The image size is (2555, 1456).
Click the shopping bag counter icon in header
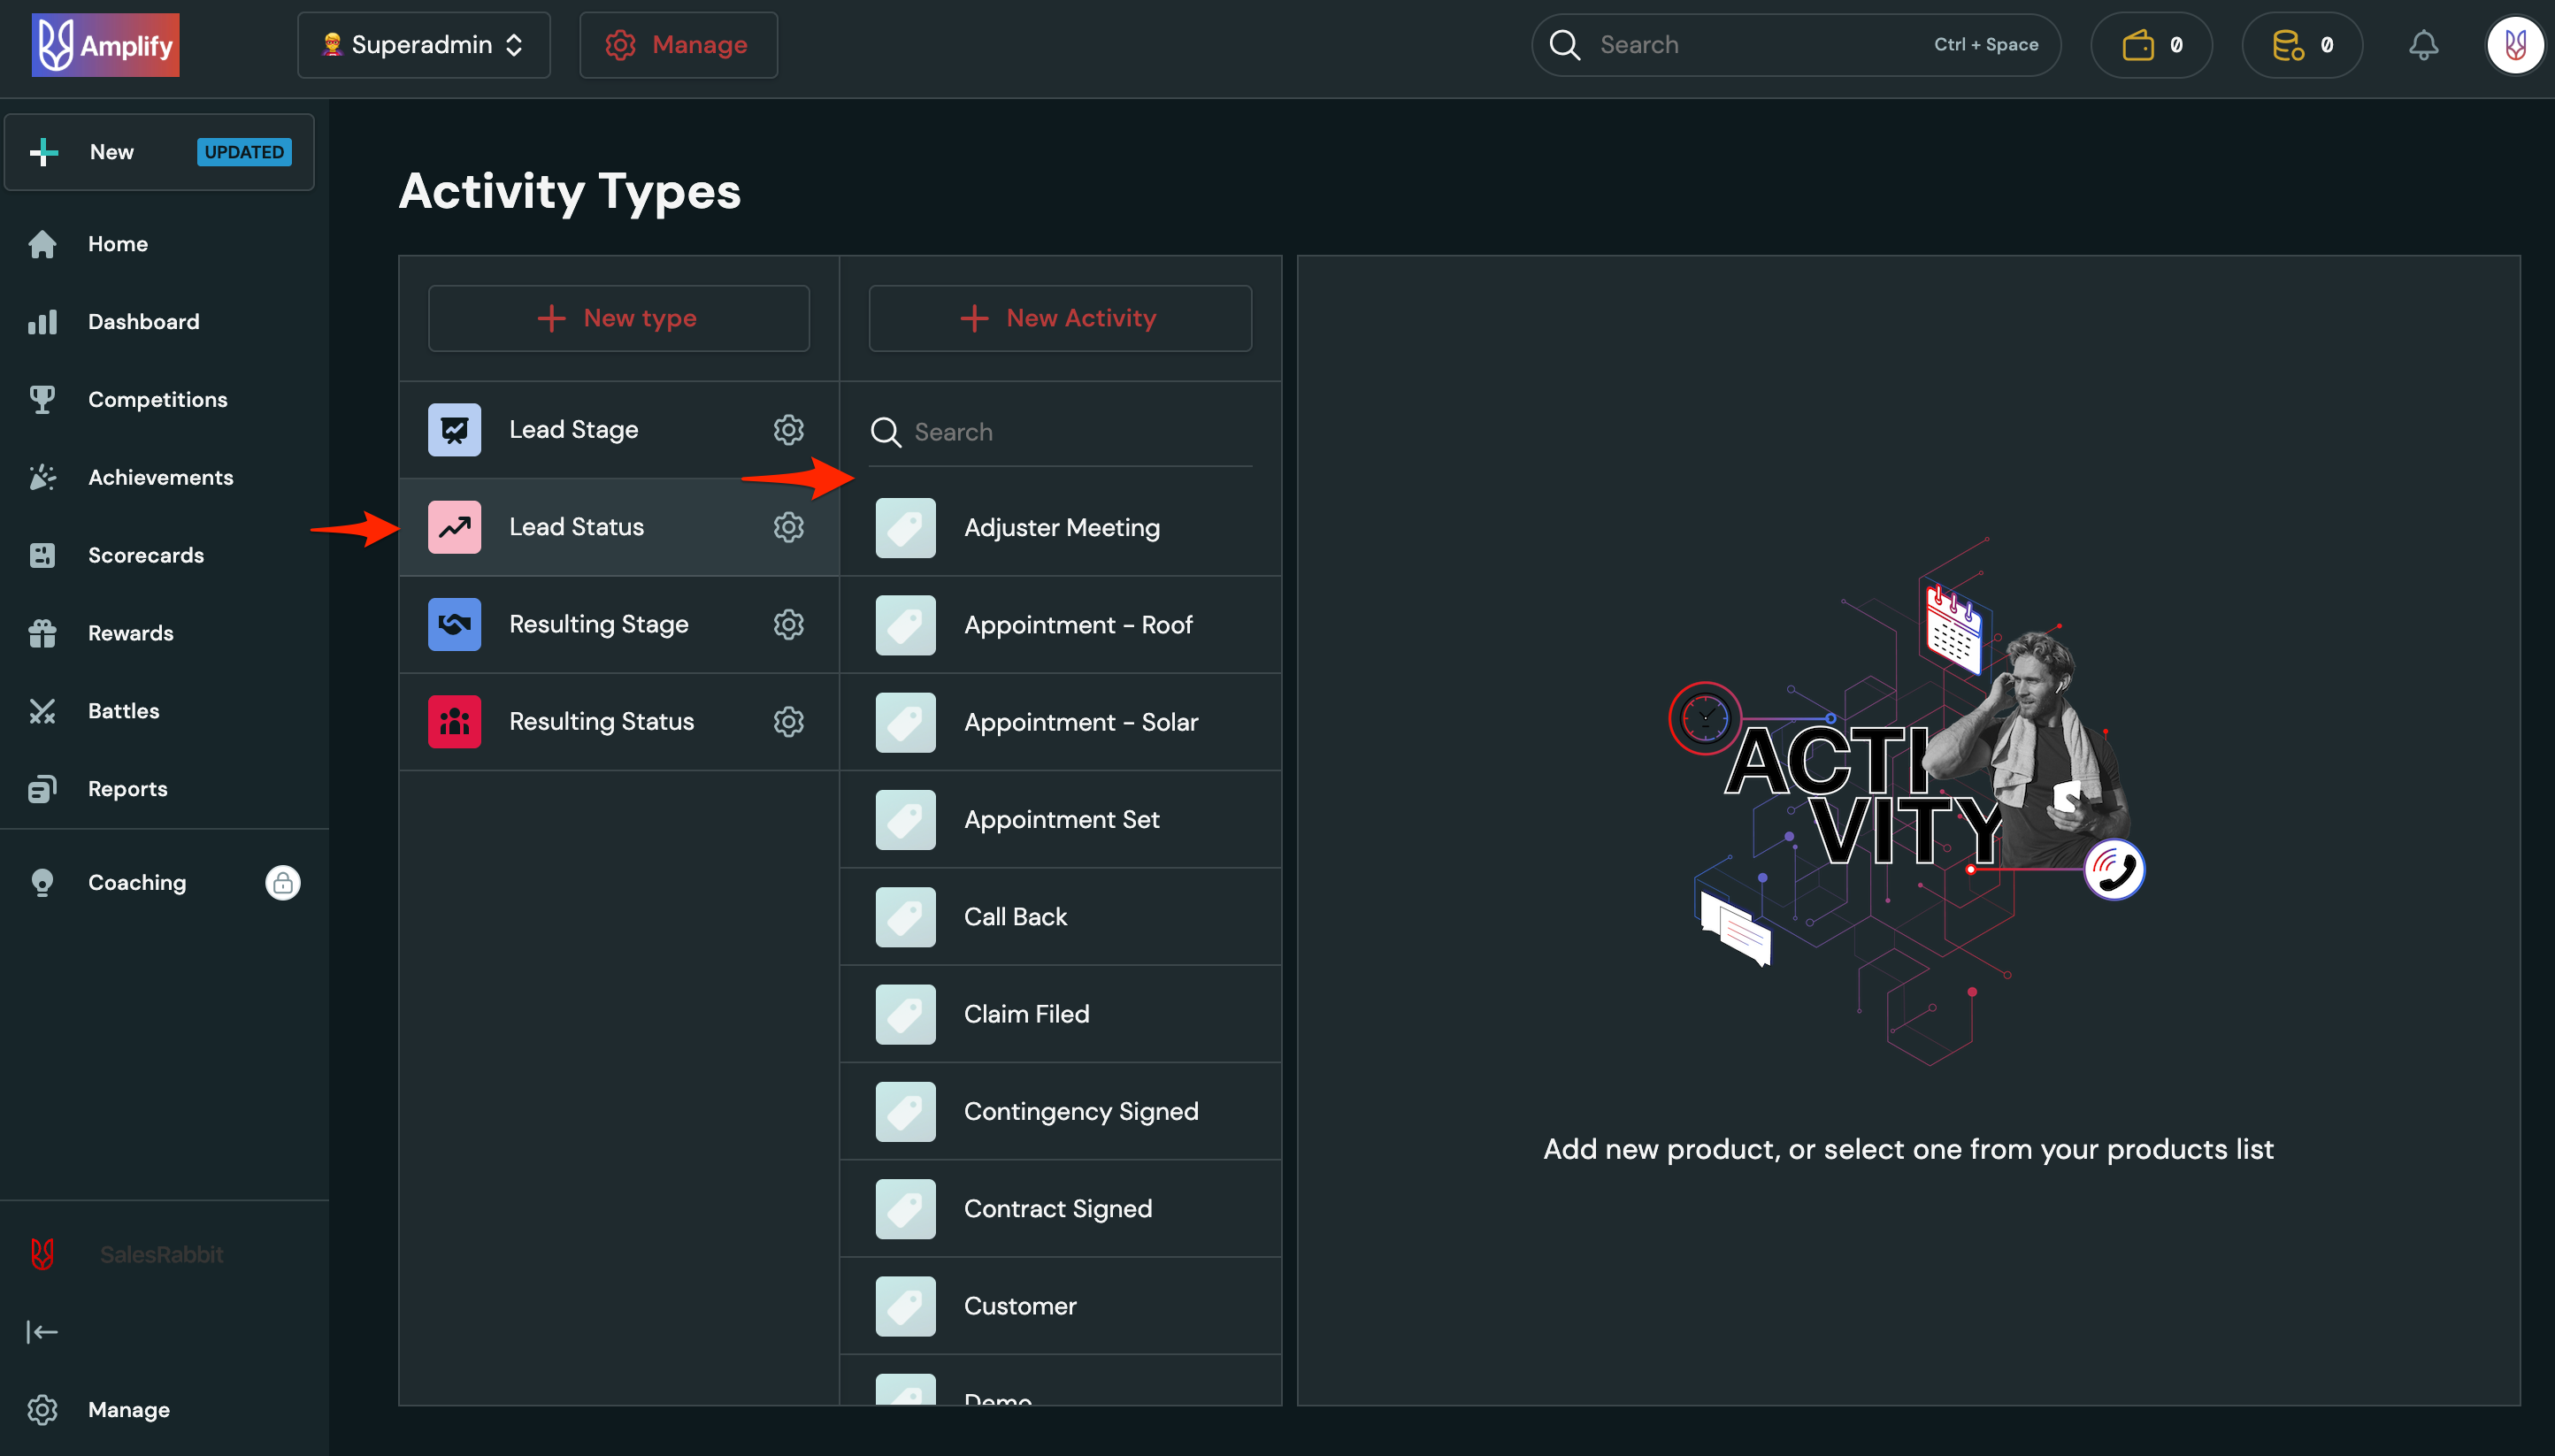pyautogui.click(x=2139, y=44)
